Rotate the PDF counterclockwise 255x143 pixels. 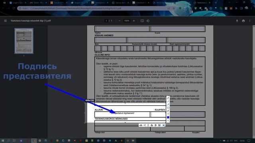[x=148, y=21]
